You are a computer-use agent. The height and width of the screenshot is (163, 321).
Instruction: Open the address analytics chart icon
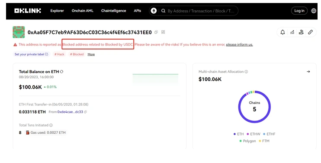[292, 32]
